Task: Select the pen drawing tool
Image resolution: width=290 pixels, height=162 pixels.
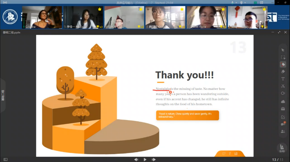Action: click(283, 64)
